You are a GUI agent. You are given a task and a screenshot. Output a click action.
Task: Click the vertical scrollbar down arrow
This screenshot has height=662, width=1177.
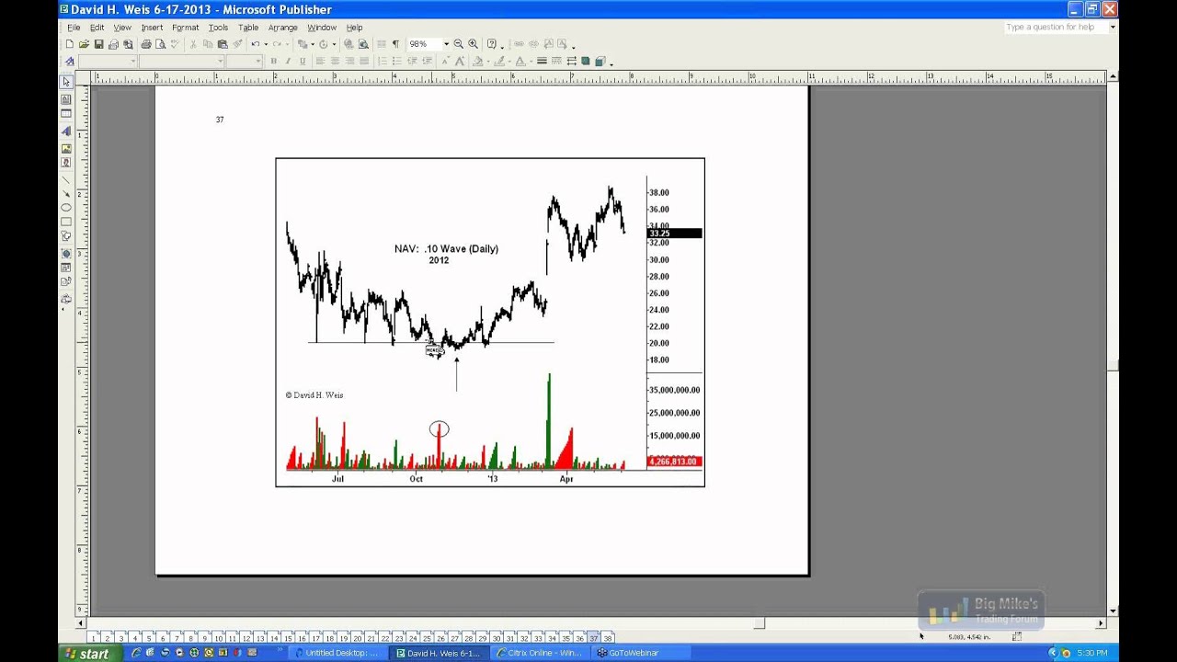(x=1113, y=611)
